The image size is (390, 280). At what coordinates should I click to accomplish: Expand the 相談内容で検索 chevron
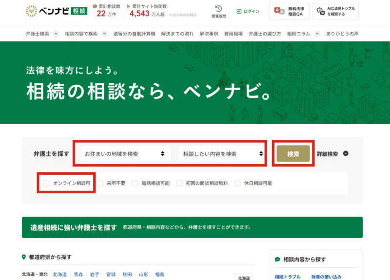(104, 34)
